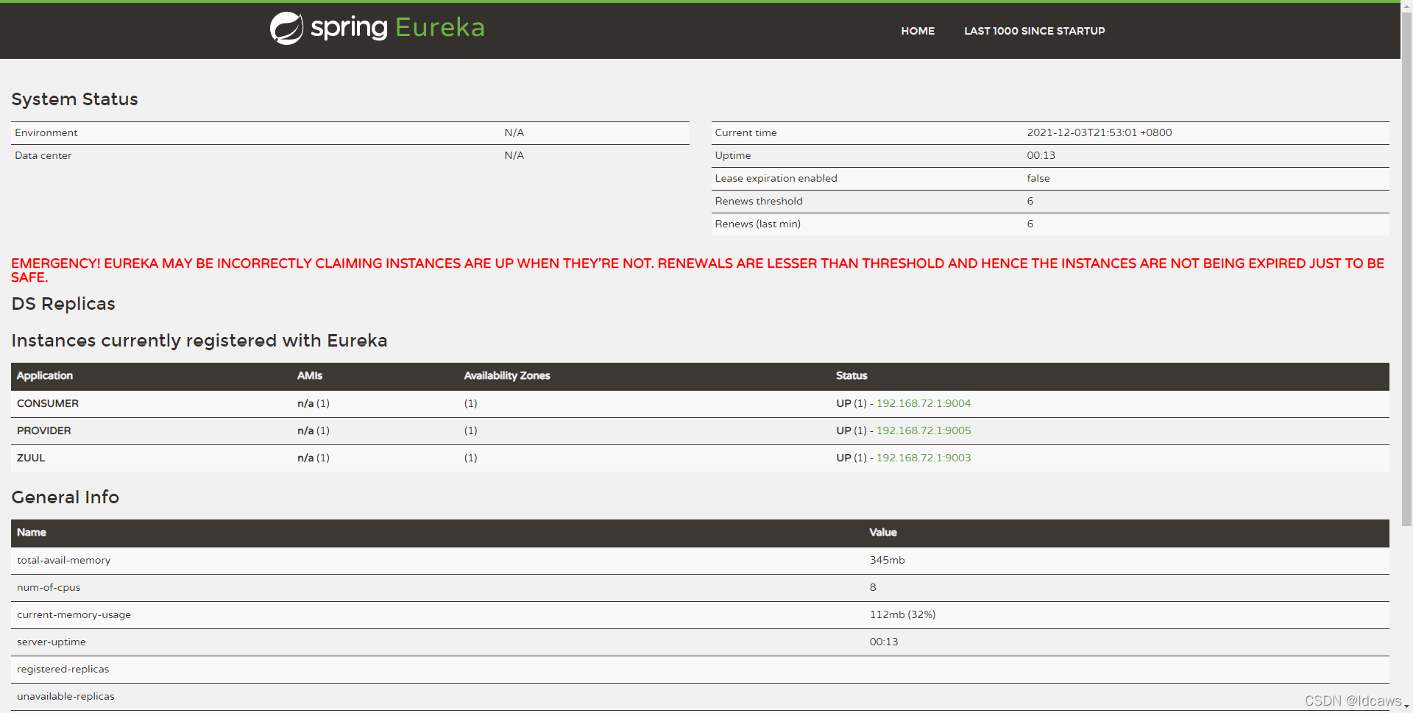Click the 345mb memory value
This screenshot has height=713, width=1413.
pyautogui.click(x=887, y=560)
